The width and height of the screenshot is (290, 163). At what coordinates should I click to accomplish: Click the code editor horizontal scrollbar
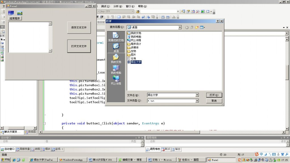coord(121,132)
